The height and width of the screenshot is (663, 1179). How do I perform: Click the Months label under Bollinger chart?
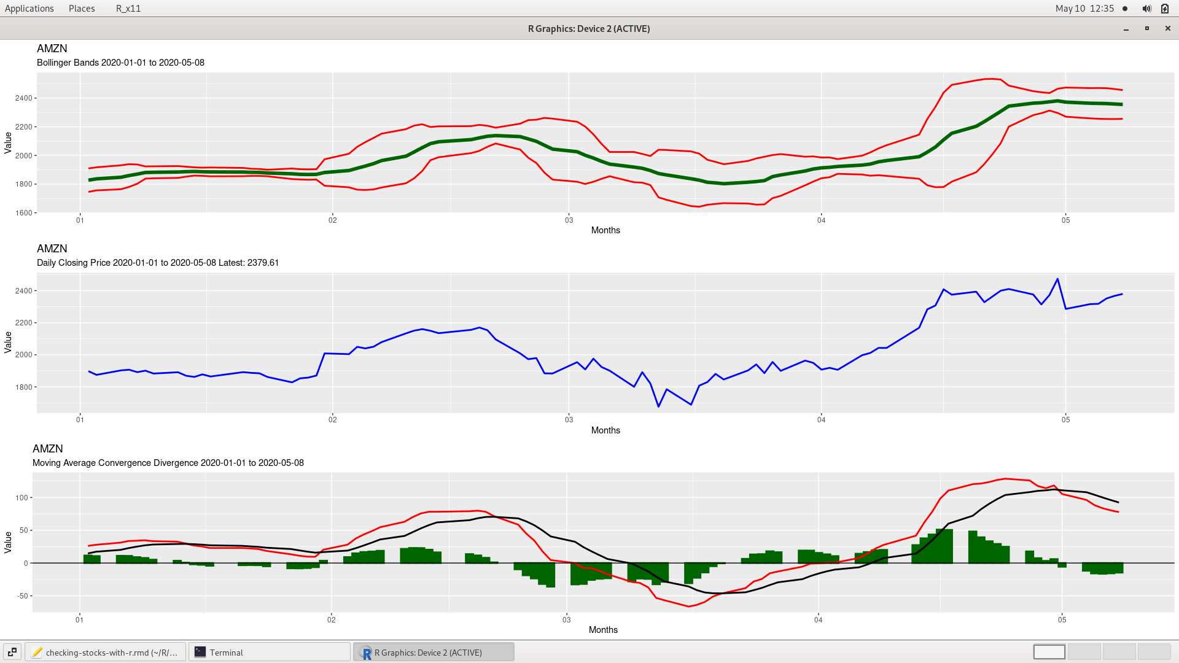(605, 230)
